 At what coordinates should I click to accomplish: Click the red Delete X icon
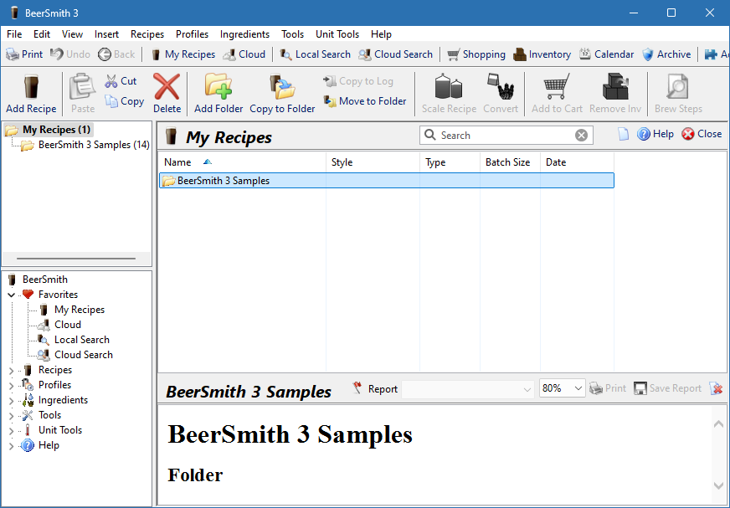coord(167,87)
